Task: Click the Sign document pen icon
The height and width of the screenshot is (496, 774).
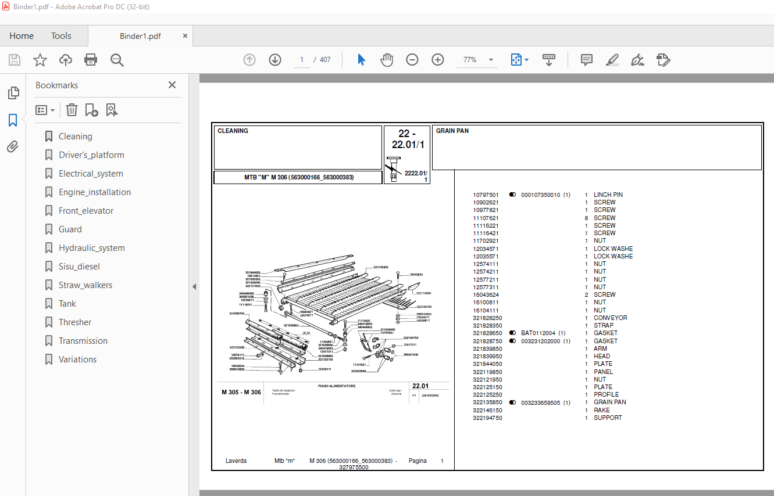Action: point(638,60)
